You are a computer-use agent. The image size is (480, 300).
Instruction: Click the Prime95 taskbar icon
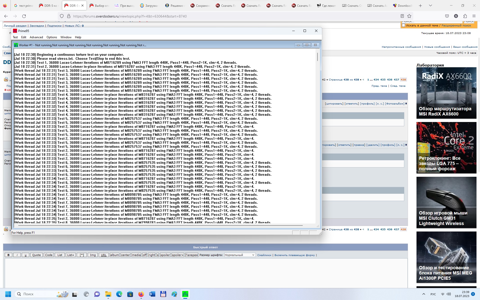[x=185, y=294]
